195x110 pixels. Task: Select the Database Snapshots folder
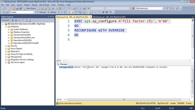pos(22,32)
